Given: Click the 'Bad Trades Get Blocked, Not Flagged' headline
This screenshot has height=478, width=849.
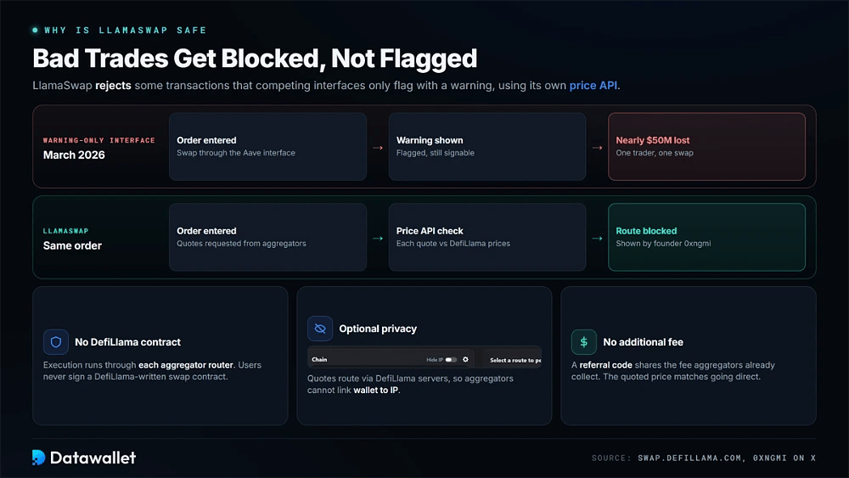Looking at the screenshot, I should click(255, 59).
